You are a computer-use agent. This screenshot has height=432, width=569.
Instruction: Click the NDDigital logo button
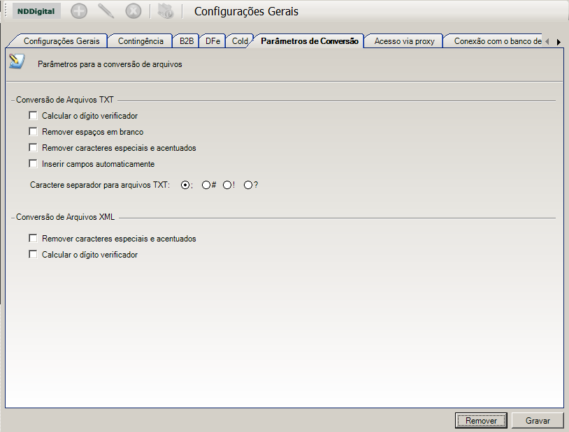[36, 11]
